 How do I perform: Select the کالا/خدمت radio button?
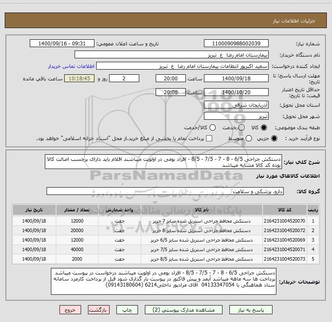pos(213,128)
